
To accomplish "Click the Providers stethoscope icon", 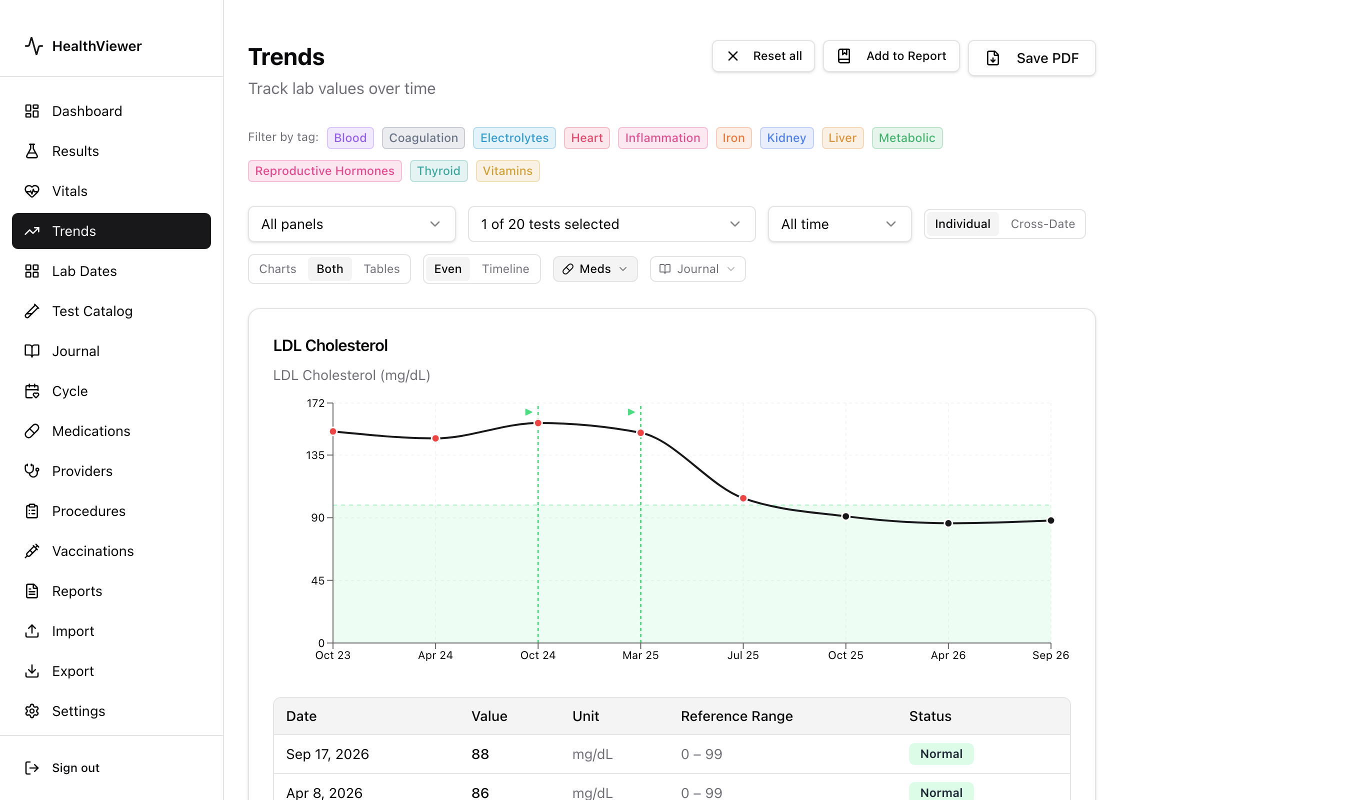I will tap(32, 470).
